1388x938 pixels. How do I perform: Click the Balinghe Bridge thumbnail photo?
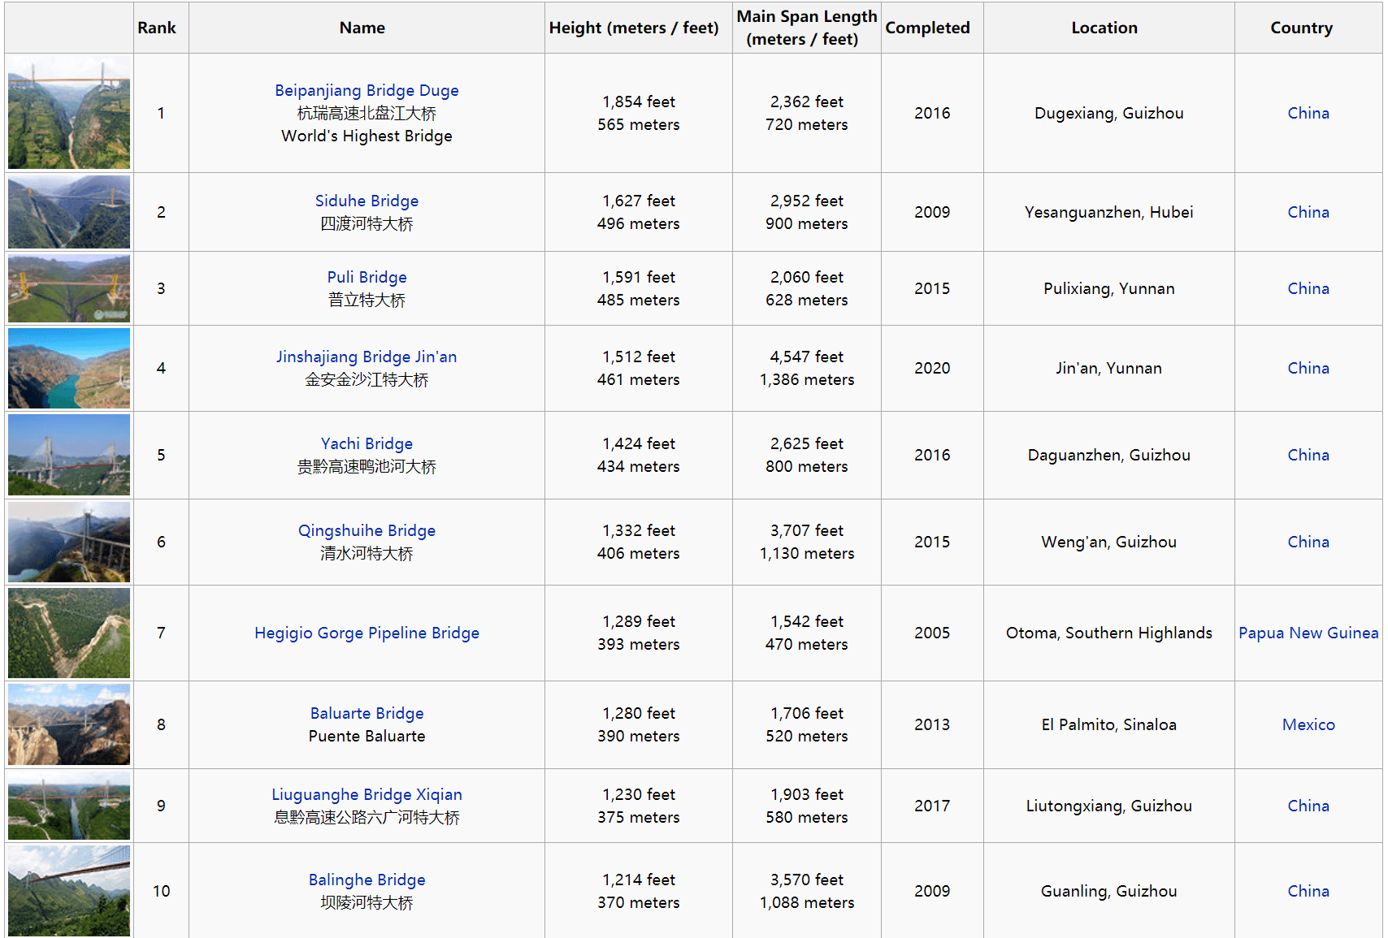click(69, 891)
